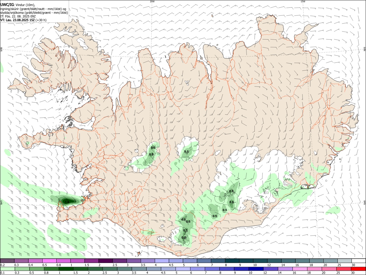The width and height of the screenshot is (366, 275).
Task: Select the valid time 'VT: Lau. 23.08.2025 15Z'
Action: tap(17, 20)
